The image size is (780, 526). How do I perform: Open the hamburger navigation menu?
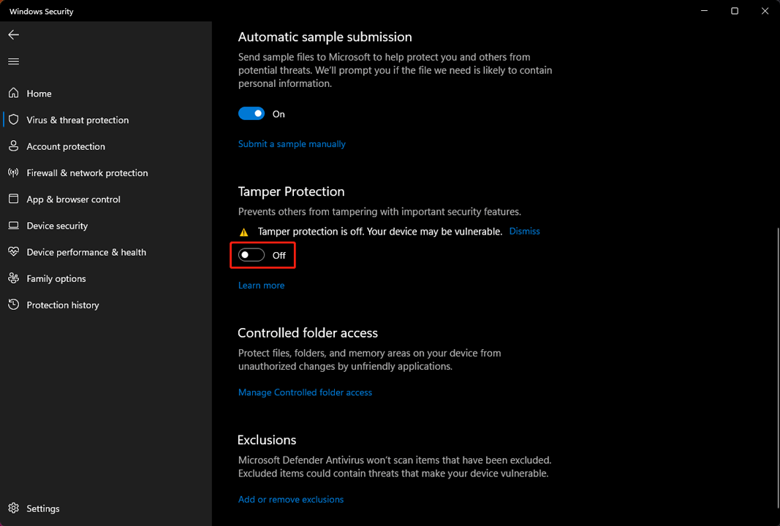tap(13, 61)
